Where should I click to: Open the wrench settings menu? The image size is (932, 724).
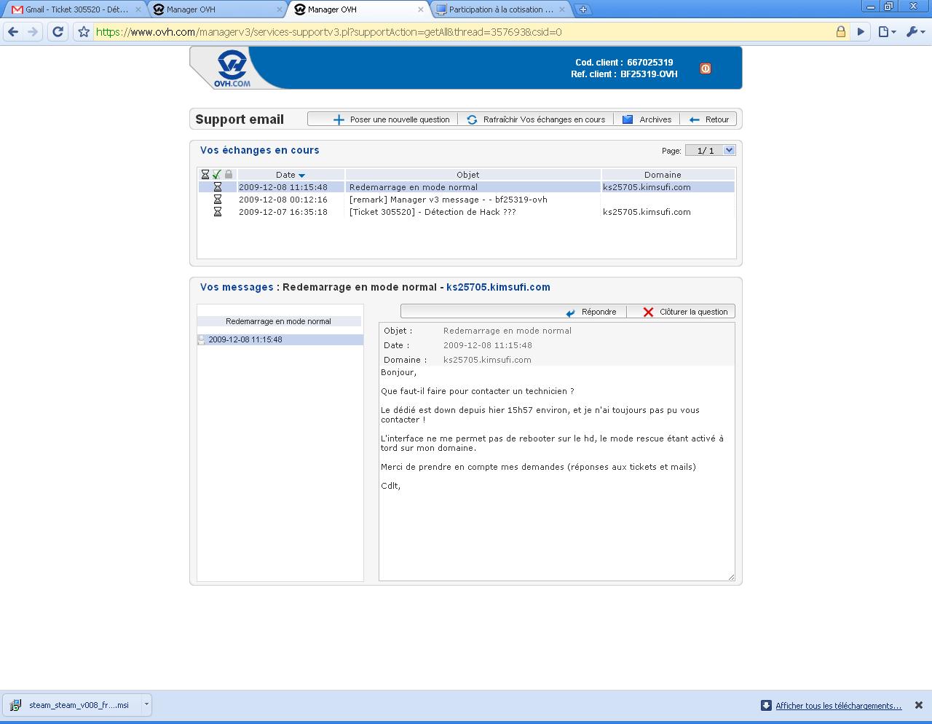pyautogui.click(x=915, y=32)
